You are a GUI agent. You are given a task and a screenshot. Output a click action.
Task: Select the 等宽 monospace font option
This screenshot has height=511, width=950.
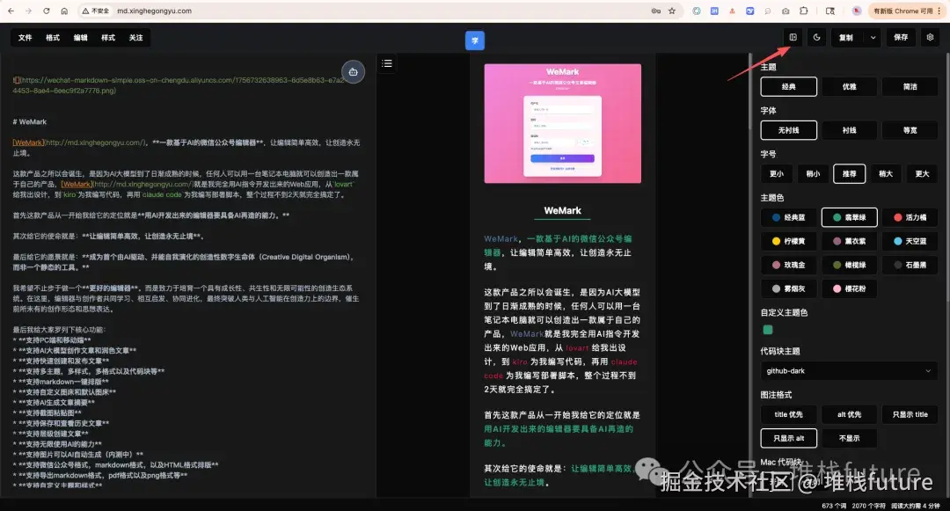click(x=910, y=129)
